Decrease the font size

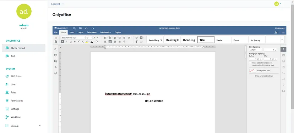coord(98,38)
